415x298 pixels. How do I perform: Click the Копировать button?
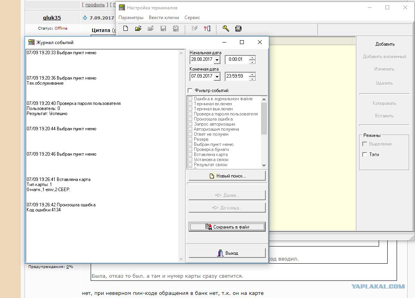click(384, 103)
